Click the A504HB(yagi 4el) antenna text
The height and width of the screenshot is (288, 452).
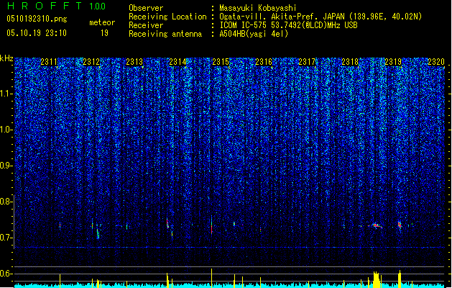pyautogui.click(x=254, y=34)
